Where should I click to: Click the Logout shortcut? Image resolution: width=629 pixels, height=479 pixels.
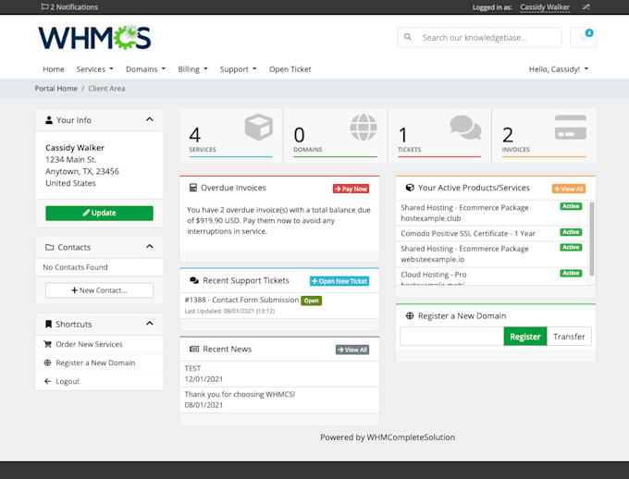point(100,381)
